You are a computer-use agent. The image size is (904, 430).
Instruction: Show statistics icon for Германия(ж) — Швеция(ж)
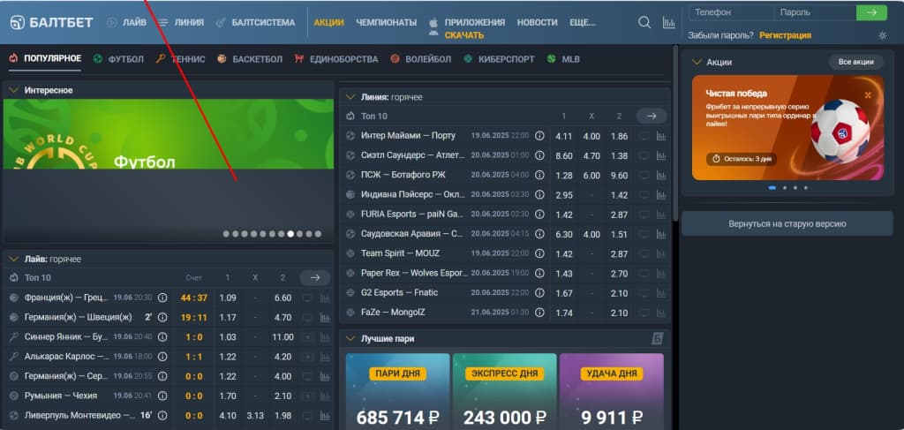click(325, 318)
